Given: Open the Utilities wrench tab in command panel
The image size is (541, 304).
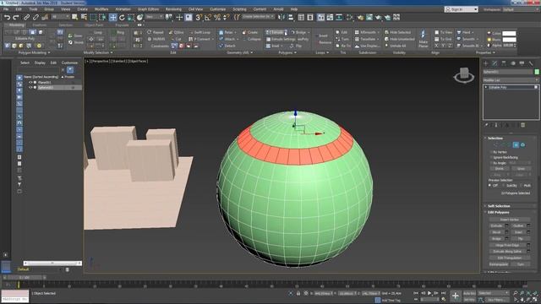Looking at the screenshot, I should [x=531, y=63].
